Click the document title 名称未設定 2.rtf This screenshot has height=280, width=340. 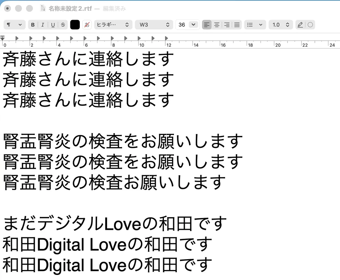70,9
